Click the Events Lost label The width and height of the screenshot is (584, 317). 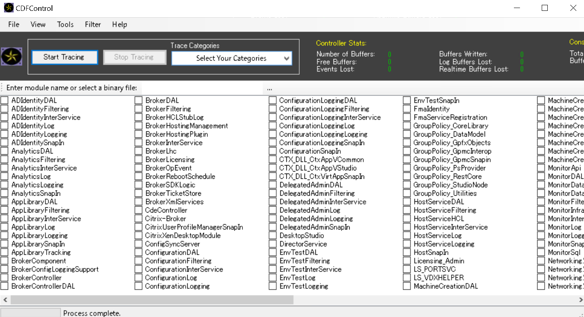[335, 69]
